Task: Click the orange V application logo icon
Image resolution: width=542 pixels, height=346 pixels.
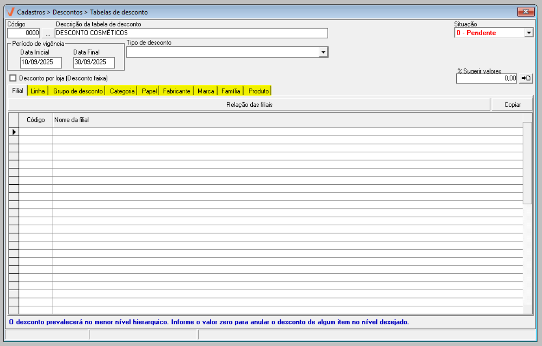Action: click(x=11, y=12)
